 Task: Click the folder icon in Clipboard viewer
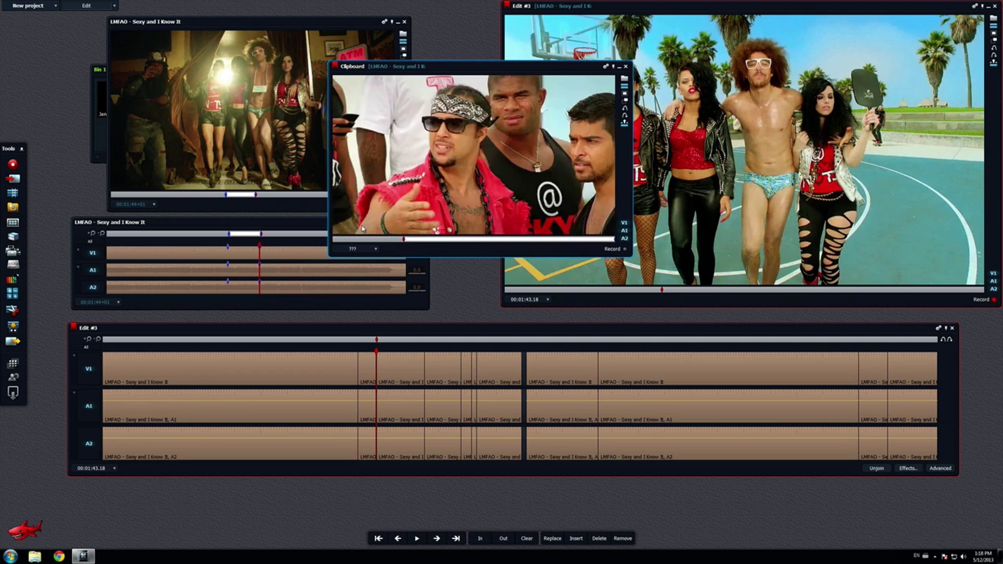[x=624, y=79]
